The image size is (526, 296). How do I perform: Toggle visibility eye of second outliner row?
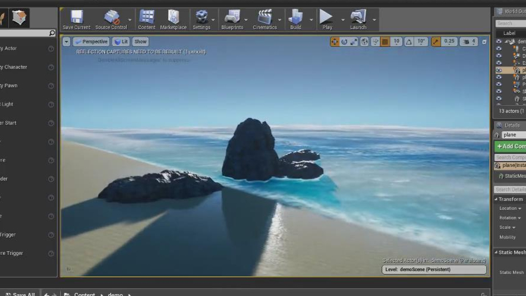click(x=499, y=49)
